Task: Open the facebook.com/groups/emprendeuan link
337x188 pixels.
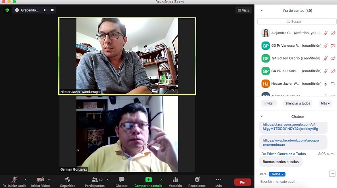Action: point(291,142)
